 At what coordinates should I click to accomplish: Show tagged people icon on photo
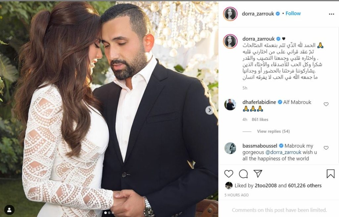tap(9, 210)
